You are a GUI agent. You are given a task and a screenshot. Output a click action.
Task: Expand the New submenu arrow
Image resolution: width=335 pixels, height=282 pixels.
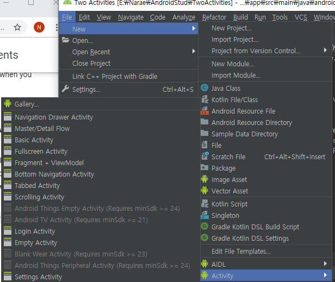pyautogui.click(x=194, y=28)
